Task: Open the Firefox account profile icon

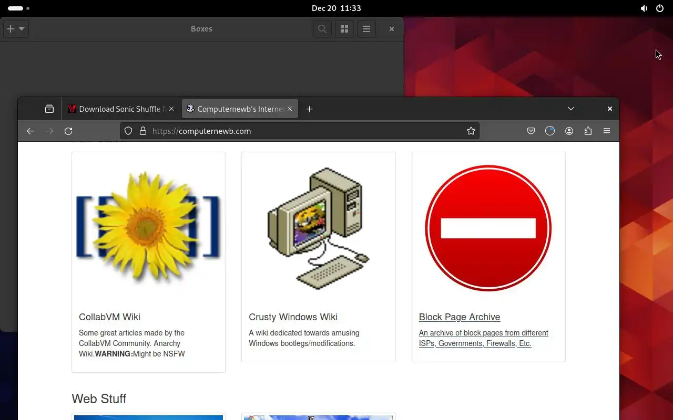Action: (x=569, y=131)
